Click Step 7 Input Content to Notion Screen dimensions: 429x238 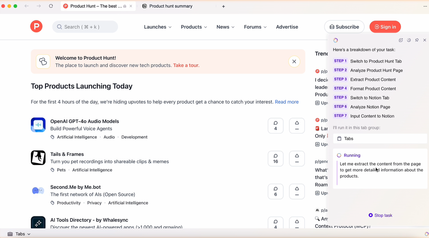click(x=364, y=116)
